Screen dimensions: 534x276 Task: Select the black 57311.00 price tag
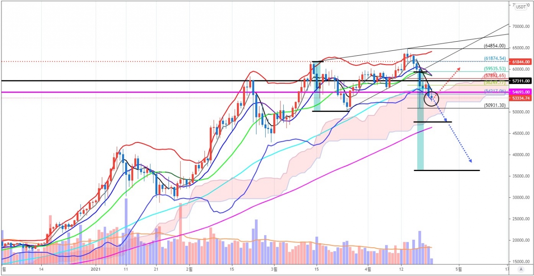coord(521,81)
